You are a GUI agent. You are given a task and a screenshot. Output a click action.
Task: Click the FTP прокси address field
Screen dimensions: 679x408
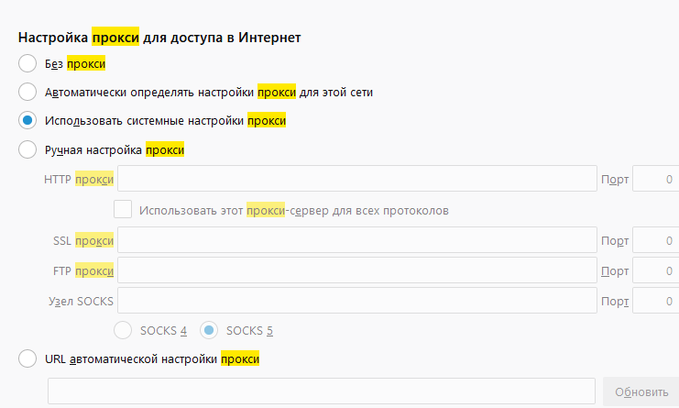[x=356, y=270]
